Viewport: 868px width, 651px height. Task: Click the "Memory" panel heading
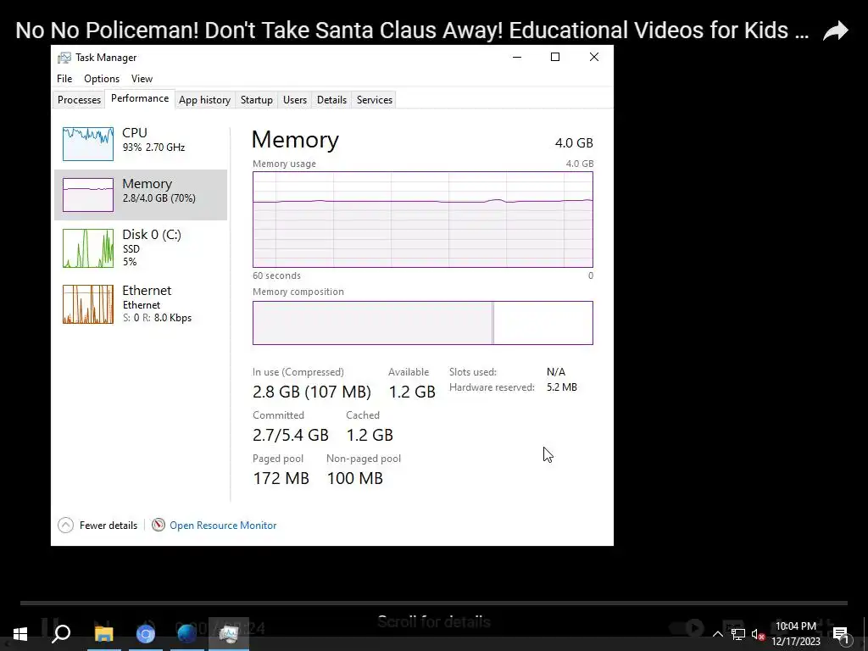(295, 140)
